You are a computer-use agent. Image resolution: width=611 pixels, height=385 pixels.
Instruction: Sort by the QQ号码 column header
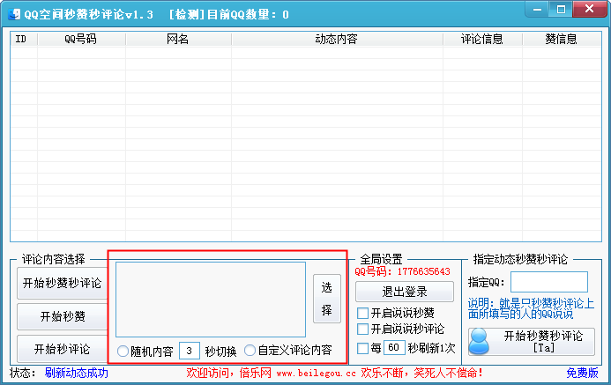[x=81, y=39]
